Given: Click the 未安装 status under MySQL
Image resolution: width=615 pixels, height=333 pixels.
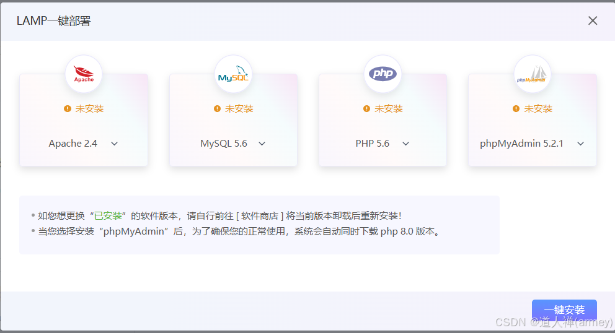Looking at the screenshot, I should tap(239, 108).
